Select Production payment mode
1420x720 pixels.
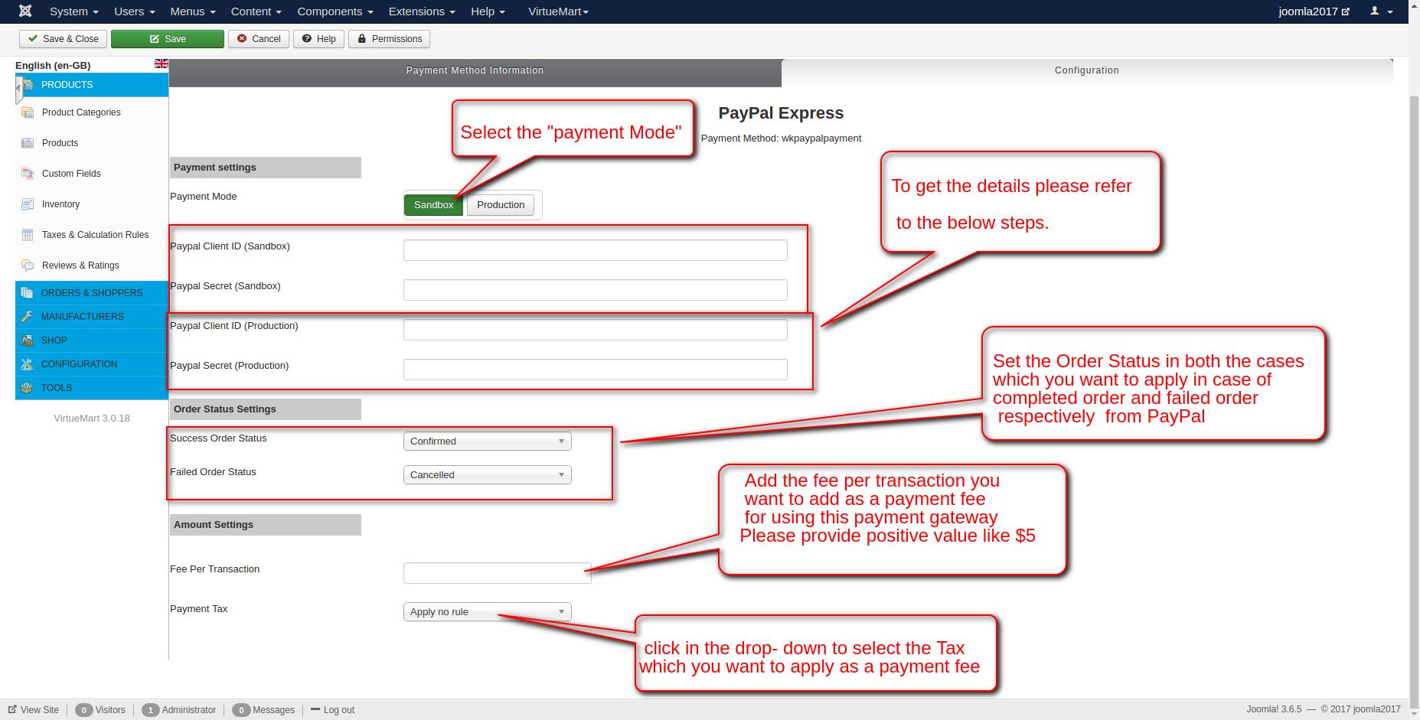pyautogui.click(x=501, y=205)
